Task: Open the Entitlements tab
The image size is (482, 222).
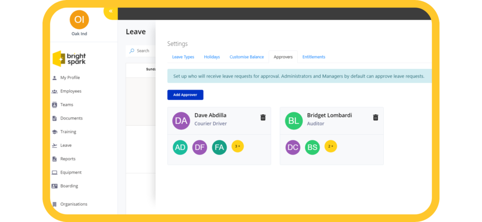Action: click(314, 57)
